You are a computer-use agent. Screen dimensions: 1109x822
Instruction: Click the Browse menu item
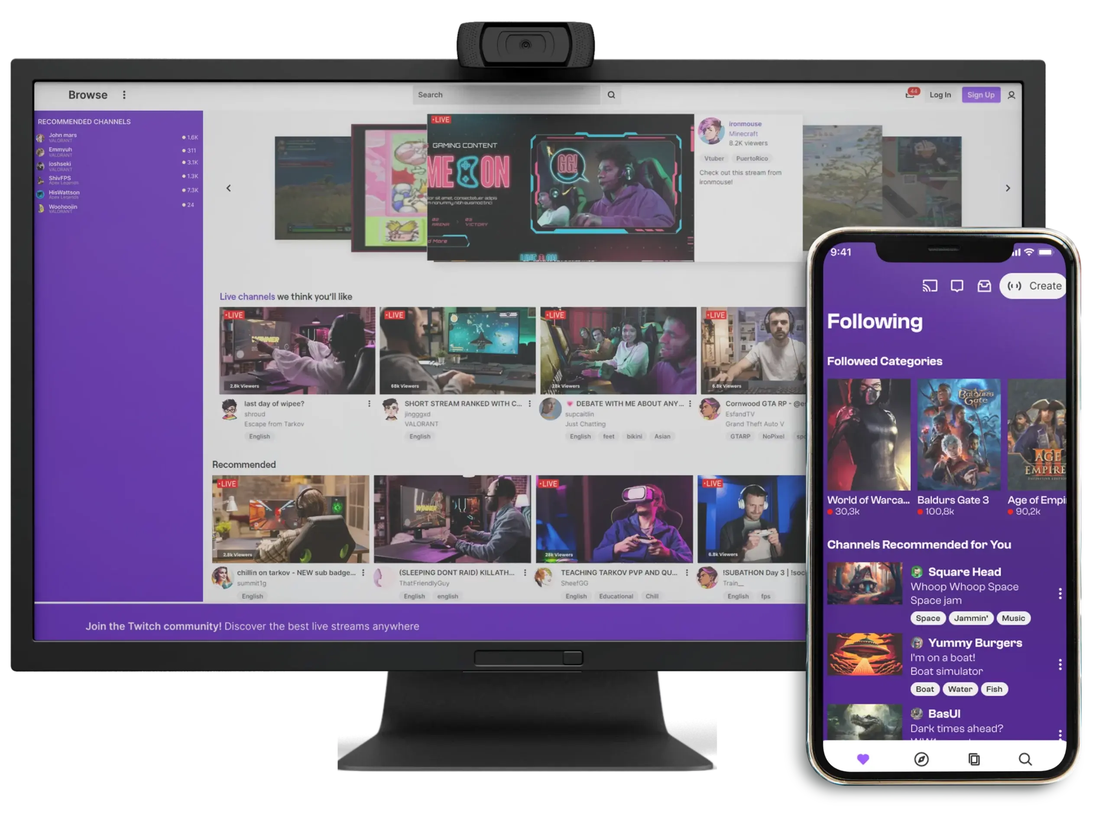86,95
